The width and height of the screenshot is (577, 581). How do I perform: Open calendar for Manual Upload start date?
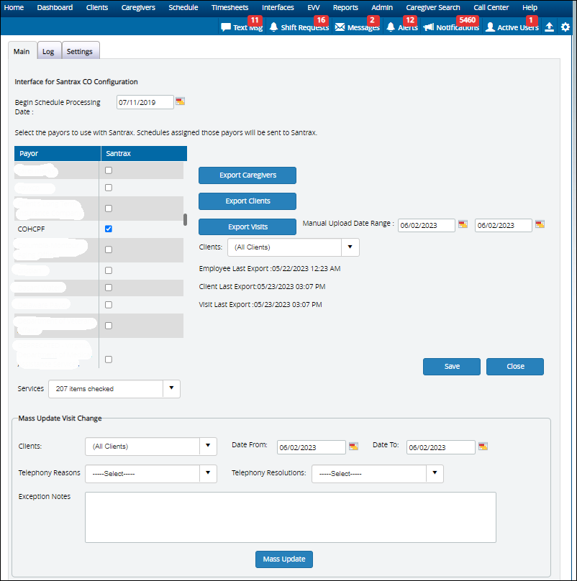(x=463, y=224)
